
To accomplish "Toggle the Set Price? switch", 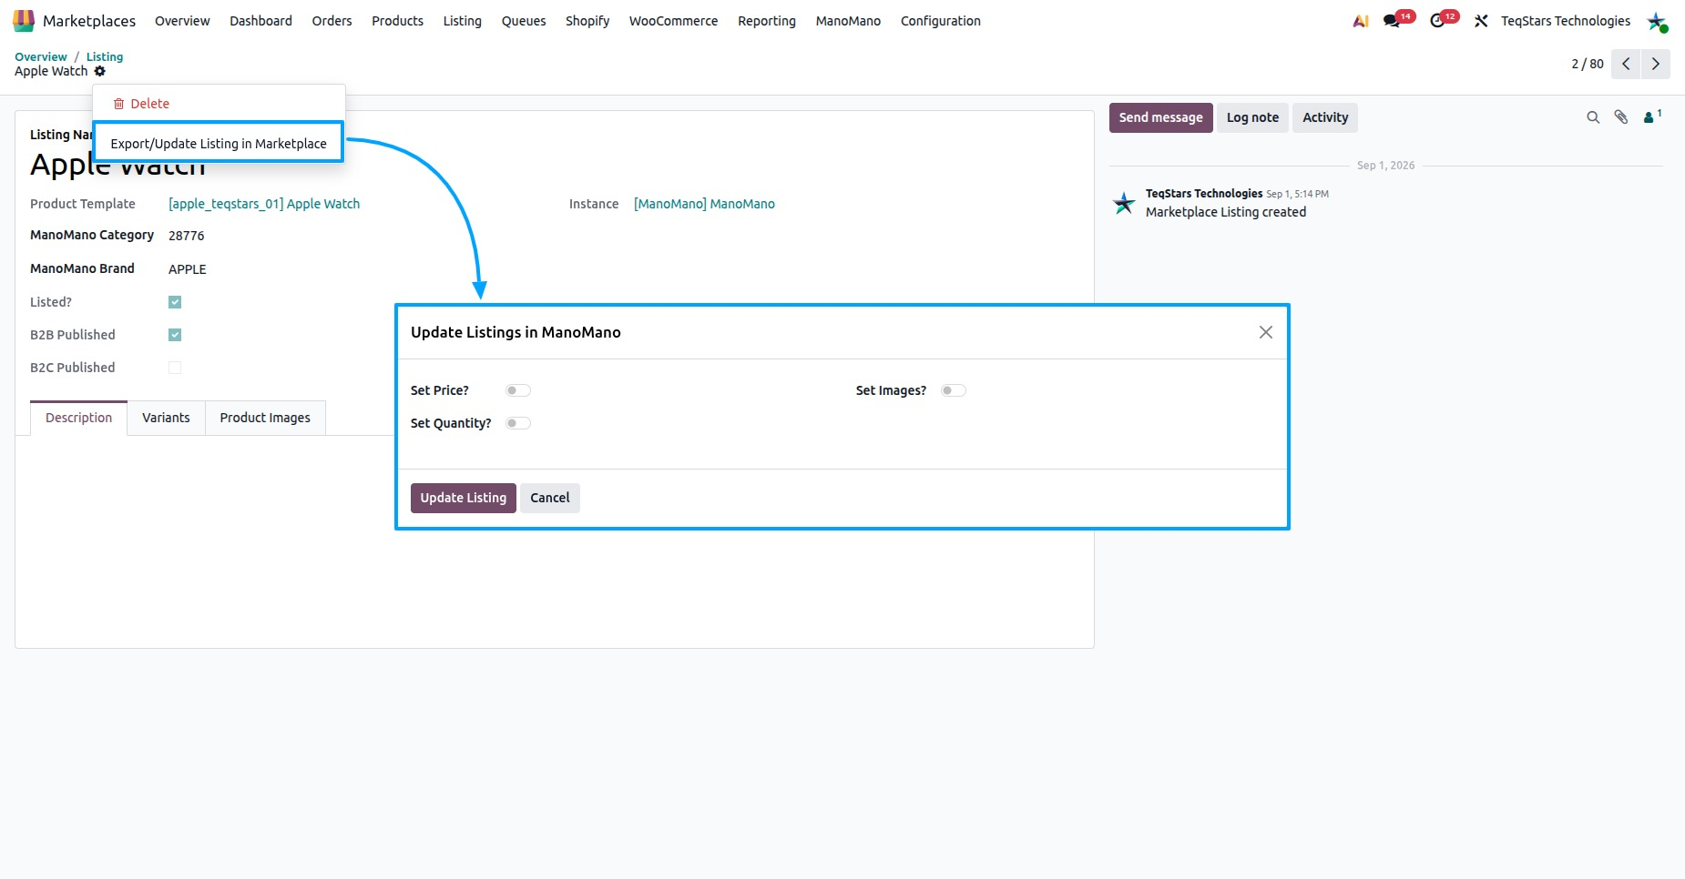I will (x=518, y=390).
